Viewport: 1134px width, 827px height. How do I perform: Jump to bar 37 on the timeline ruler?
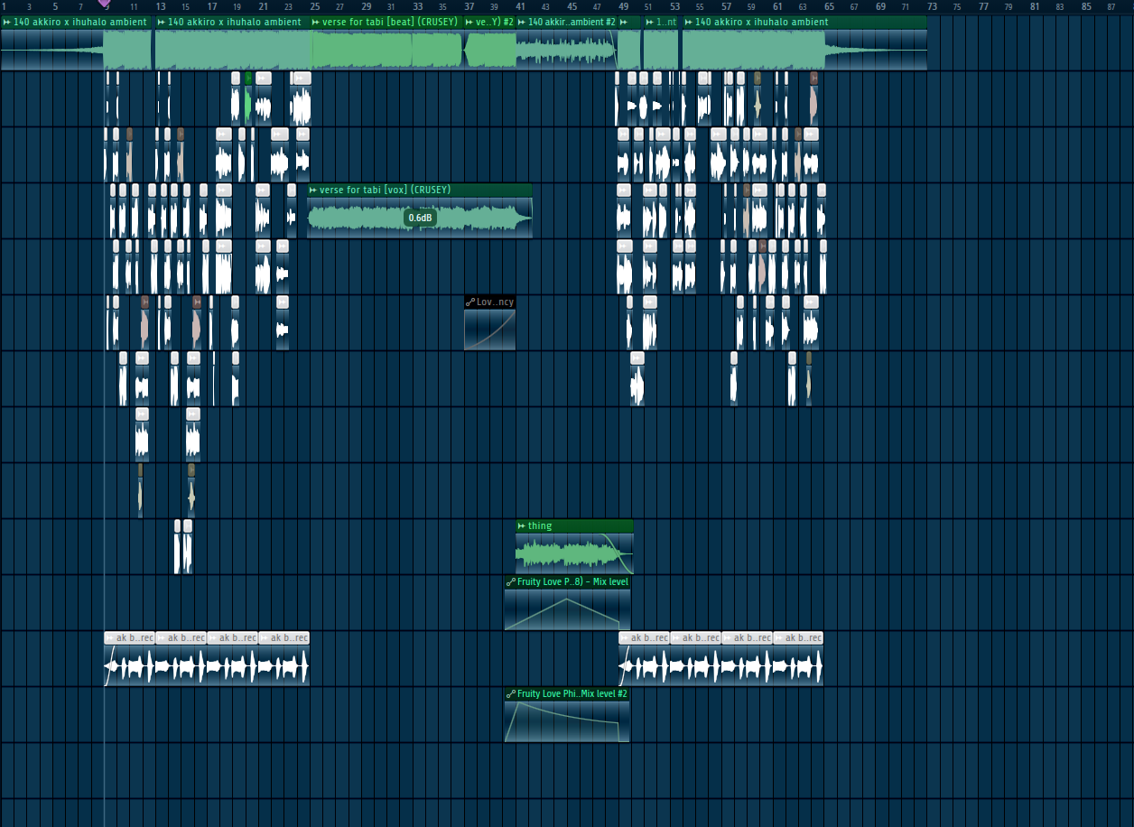point(469,6)
